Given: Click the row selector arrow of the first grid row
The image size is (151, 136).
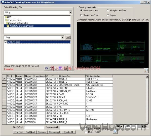Looking at the screenshot, I should click(x=4, y=79).
